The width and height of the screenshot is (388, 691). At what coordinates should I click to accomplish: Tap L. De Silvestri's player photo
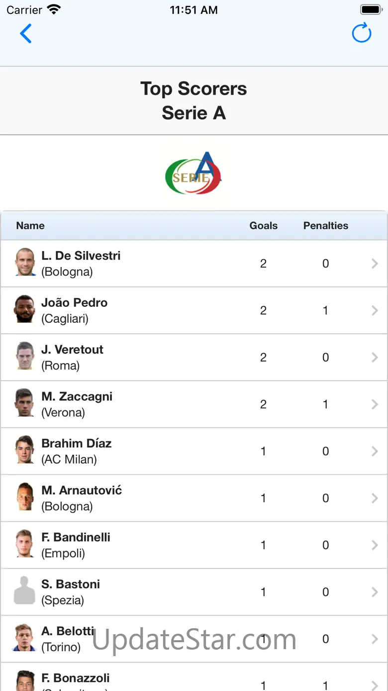[25, 263]
